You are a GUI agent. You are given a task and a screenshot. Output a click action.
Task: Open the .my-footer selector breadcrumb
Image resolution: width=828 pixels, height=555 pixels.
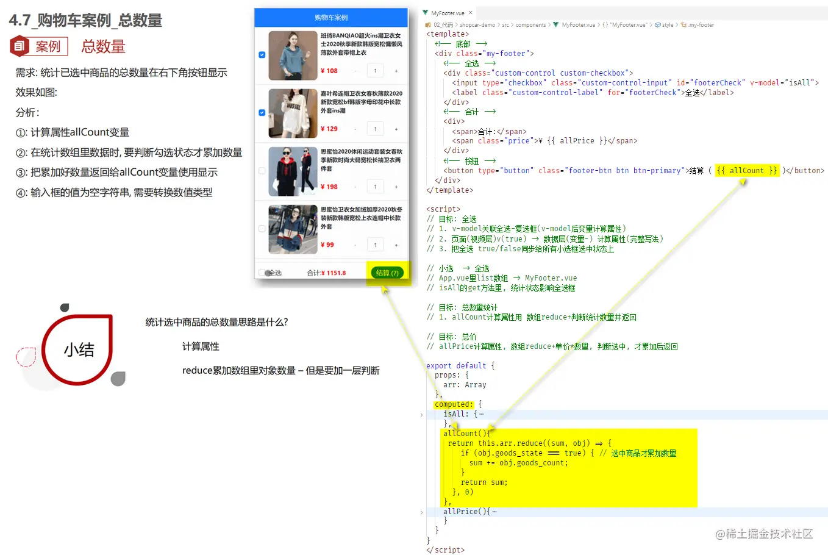tap(697, 25)
